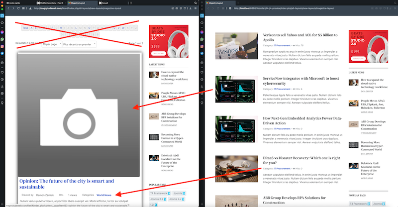The width and height of the screenshot is (398, 207).
Task: Open 'People Moves APAC' in left Latest News
Action: coord(173,97)
